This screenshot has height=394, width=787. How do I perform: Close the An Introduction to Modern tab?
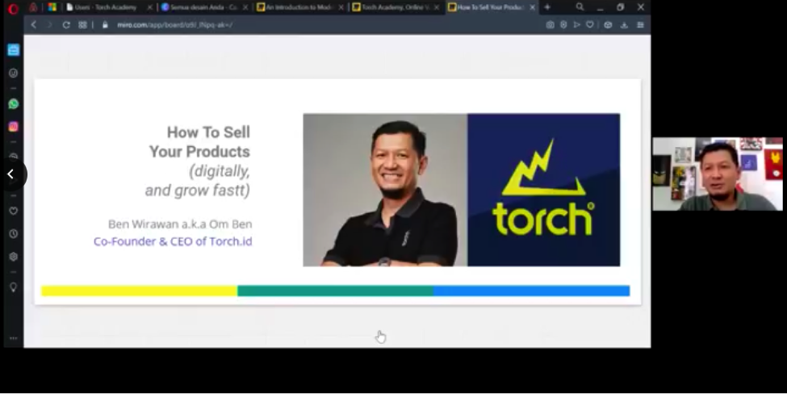coord(341,7)
